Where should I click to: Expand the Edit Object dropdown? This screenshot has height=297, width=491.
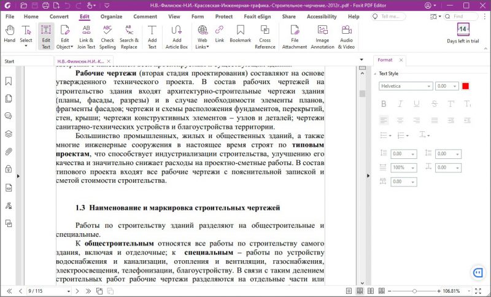pos(72,47)
